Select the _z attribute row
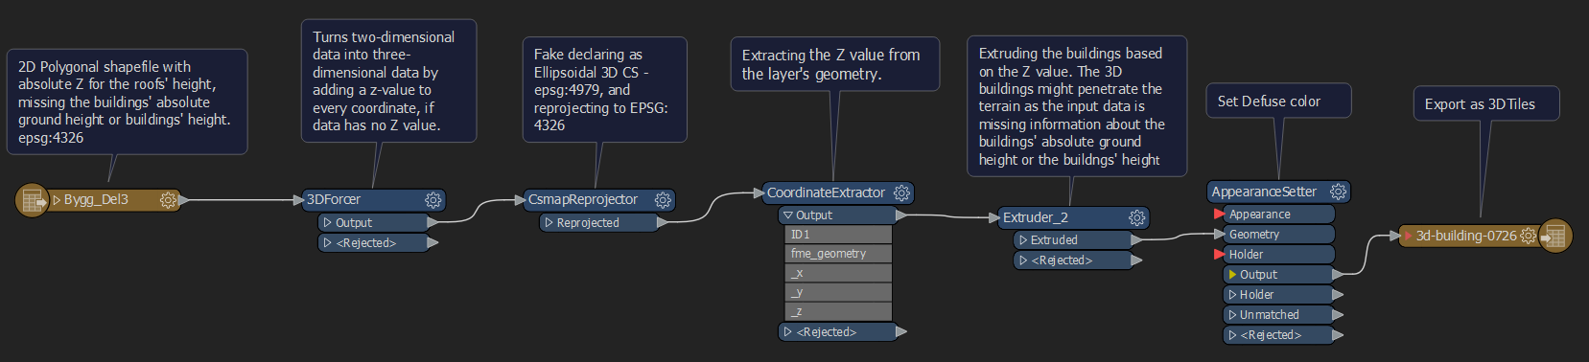This screenshot has width=1589, height=362. click(x=838, y=312)
